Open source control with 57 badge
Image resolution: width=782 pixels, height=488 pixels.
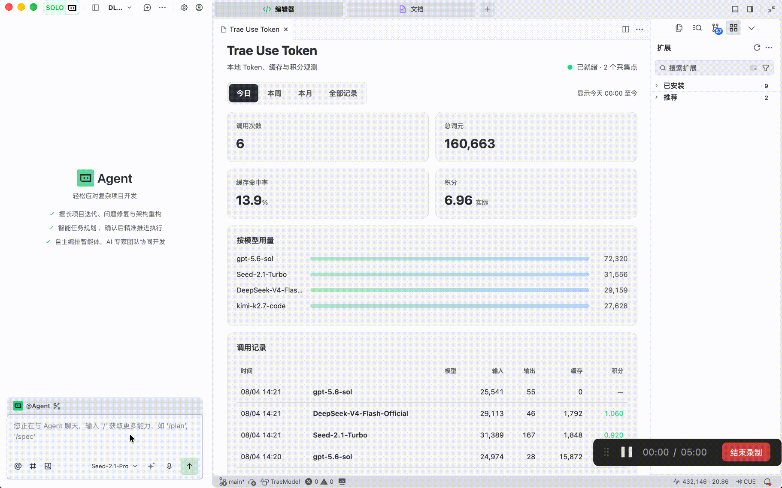pyautogui.click(x=716, y=28)
